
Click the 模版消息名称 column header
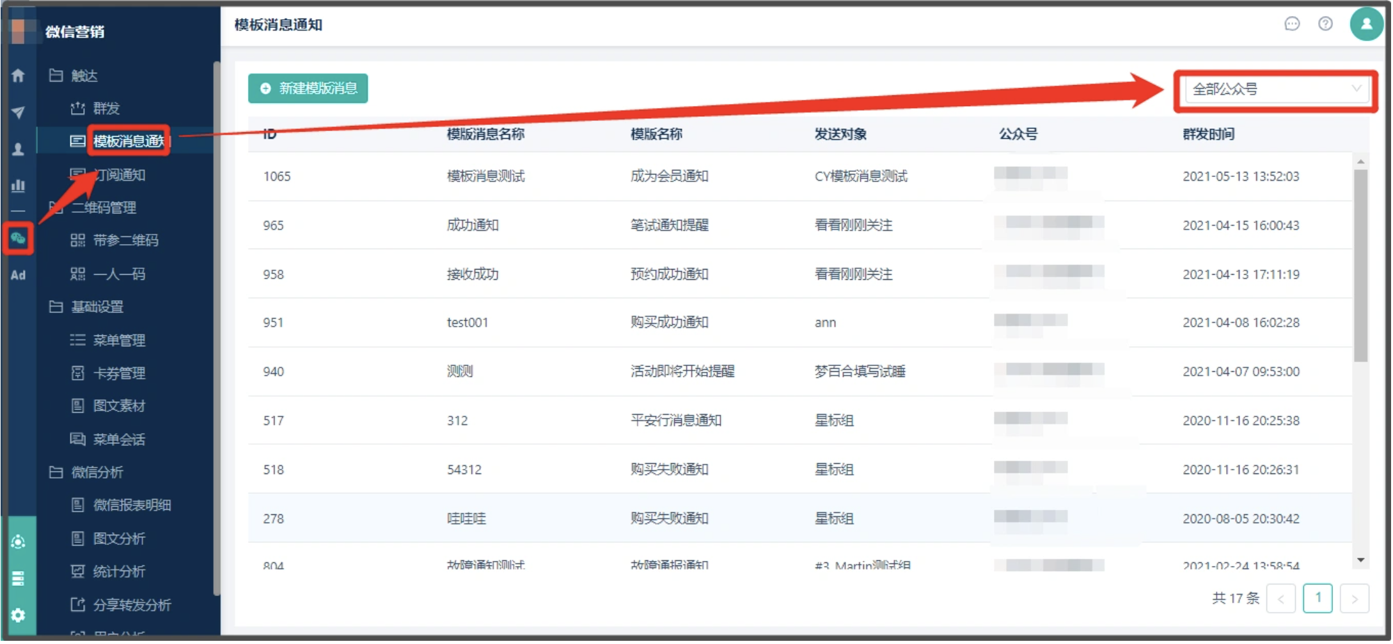pyautogui.click(x=485, y=134)
